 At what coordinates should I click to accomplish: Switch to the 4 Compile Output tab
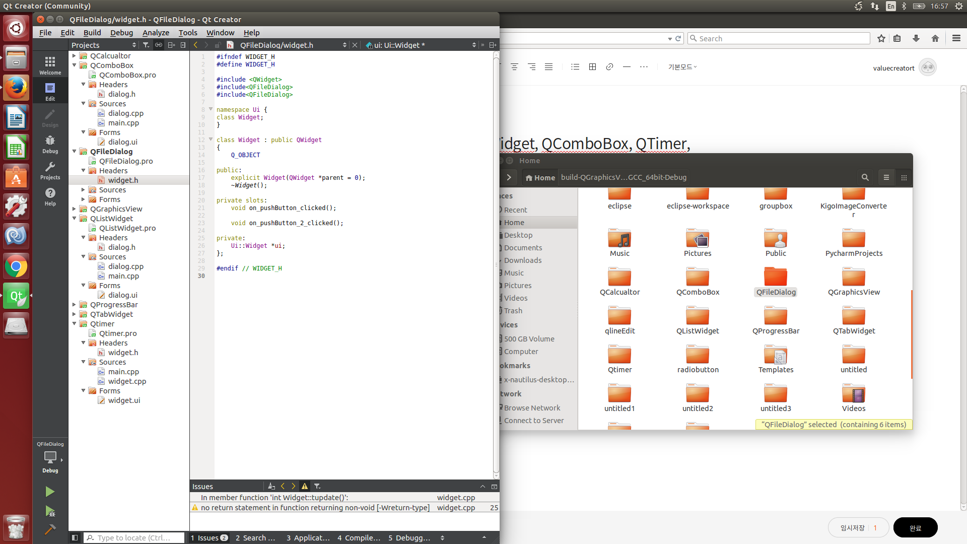(x=359, y=537)
